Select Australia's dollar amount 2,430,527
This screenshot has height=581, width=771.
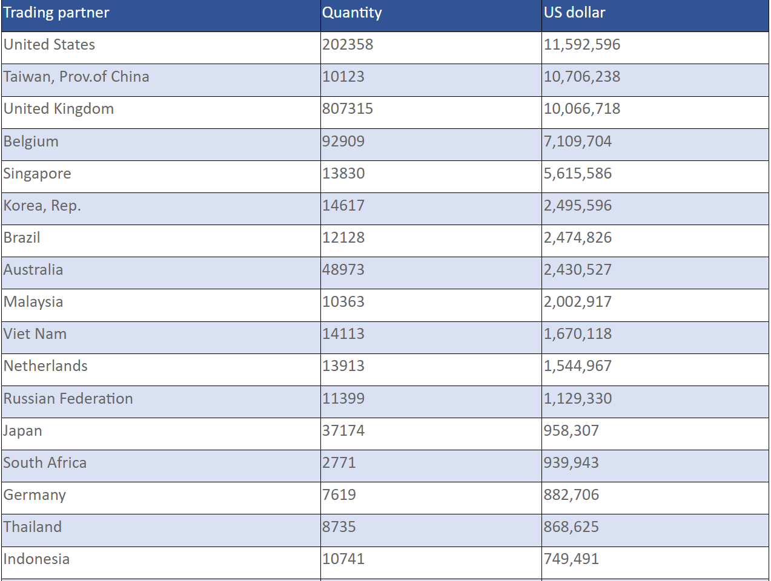577,270
